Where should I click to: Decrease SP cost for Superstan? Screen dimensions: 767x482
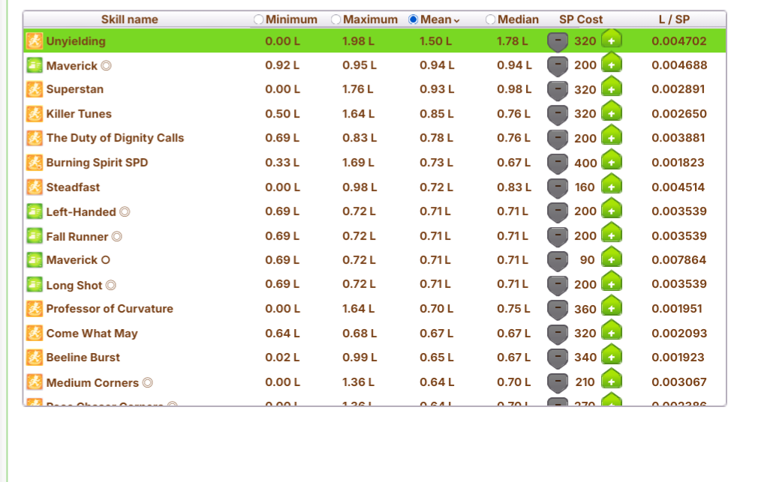558,90
